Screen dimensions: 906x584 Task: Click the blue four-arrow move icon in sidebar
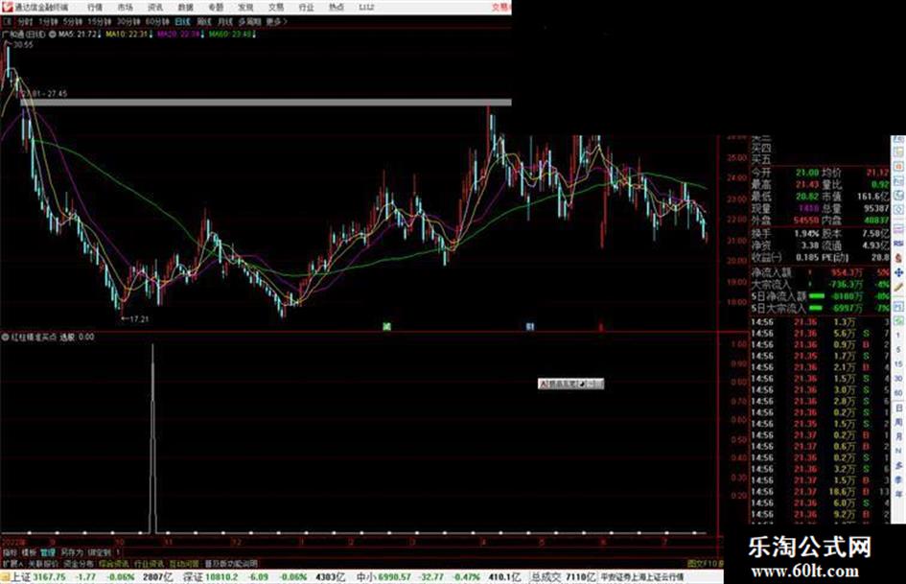coord(898,272)
